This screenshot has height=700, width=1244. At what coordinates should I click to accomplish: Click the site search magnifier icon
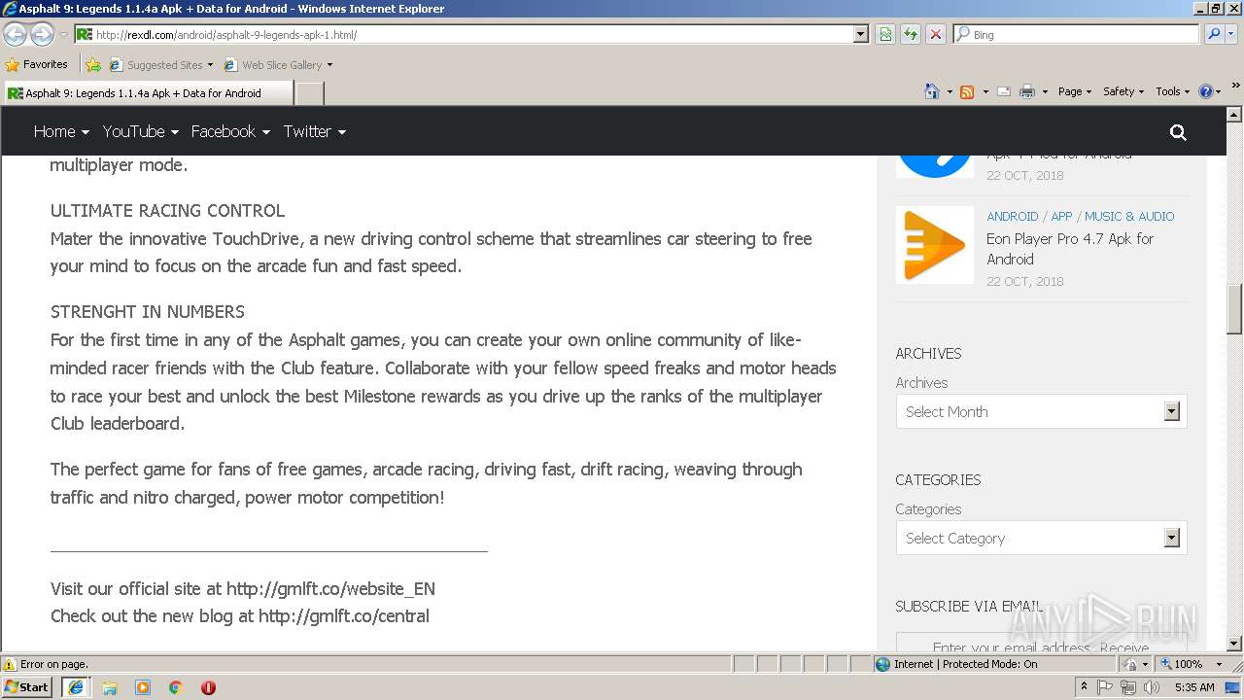[x=1178, y=132]
